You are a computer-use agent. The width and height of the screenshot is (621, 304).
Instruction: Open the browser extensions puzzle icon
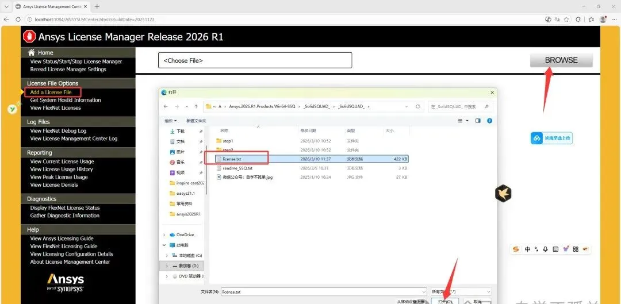coord(578,20)
